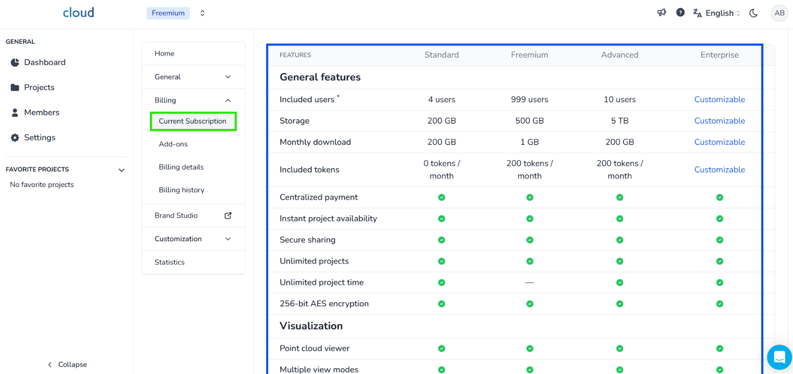Click the announcements megaphone icon
Viewport: 793px width, 374px height.
(x=661, y=13)
